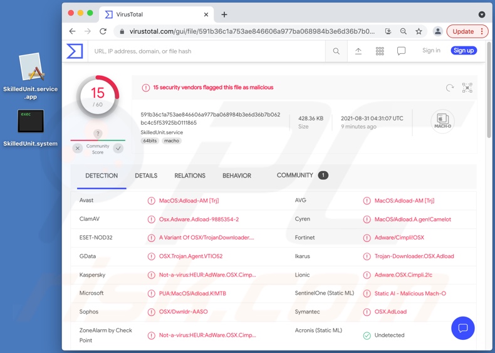Click the 2021-08-31 04:31:07 UTC timestamp
This screenshot has width=495, height=353.
(x=372, y=119)
